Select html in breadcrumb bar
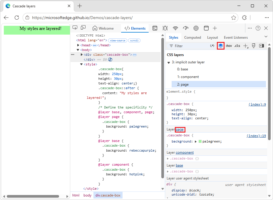This screenshot has width=273, height=200. click(x=76, y=195)
